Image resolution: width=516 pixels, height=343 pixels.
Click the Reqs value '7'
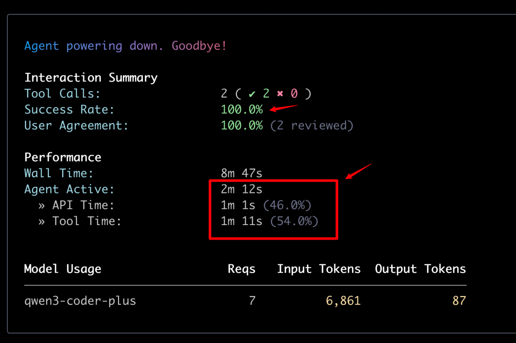click(x=252, y=301)
